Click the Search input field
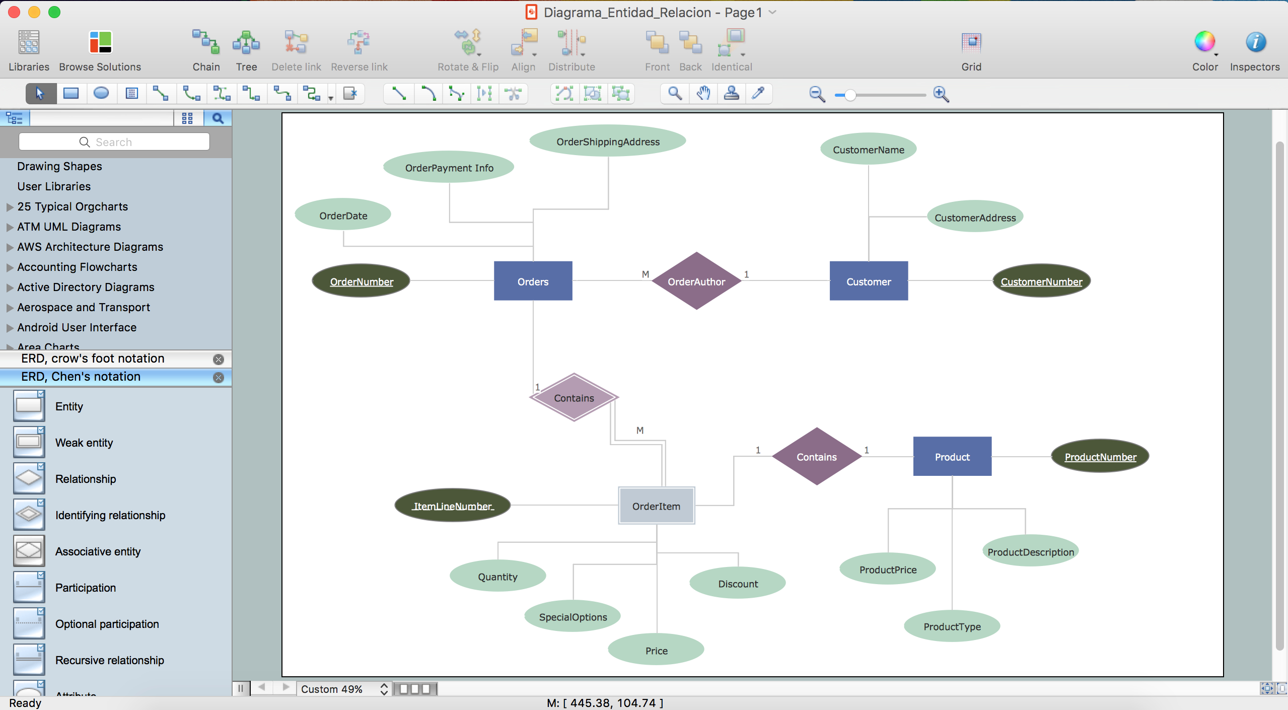1288x710 pixels. point(114,141)
